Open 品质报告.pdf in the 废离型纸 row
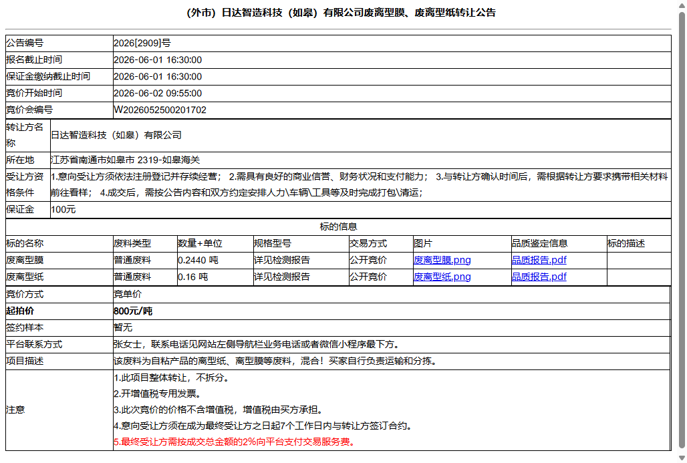This screenshot has height=463, width=687. point(539,277)
